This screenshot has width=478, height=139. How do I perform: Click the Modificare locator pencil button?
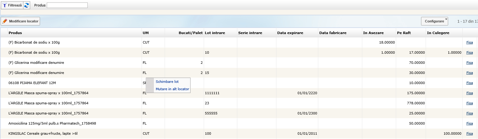(x=21, y=21)
